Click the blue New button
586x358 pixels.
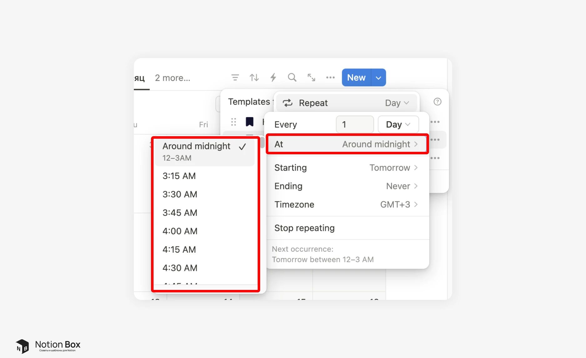pyautogui.click(x=356, y=78)
